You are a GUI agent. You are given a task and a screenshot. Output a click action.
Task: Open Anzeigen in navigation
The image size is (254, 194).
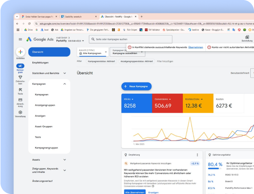tap(40, 116)
